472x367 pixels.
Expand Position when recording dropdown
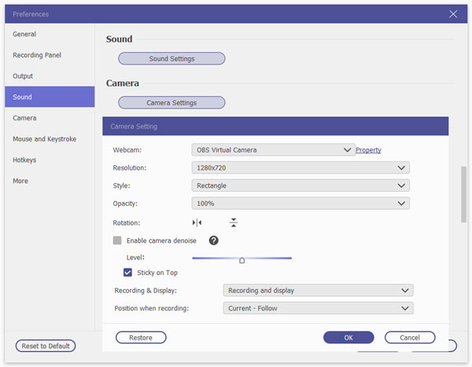point(318,308)
